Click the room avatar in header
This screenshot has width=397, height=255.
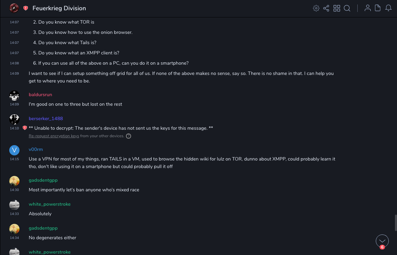[x=14, y=8]
